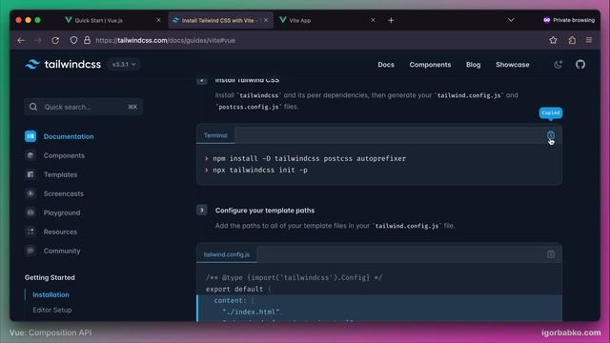Click the Community sidebar icon

(30, 251)
